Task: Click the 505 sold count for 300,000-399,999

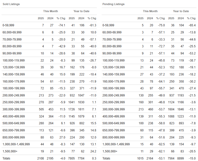Action: coord(41,109)
